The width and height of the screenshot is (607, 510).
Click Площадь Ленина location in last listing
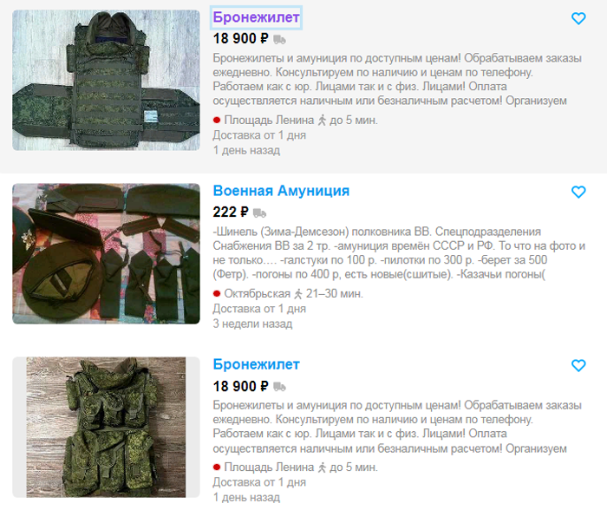pos(269,467)
